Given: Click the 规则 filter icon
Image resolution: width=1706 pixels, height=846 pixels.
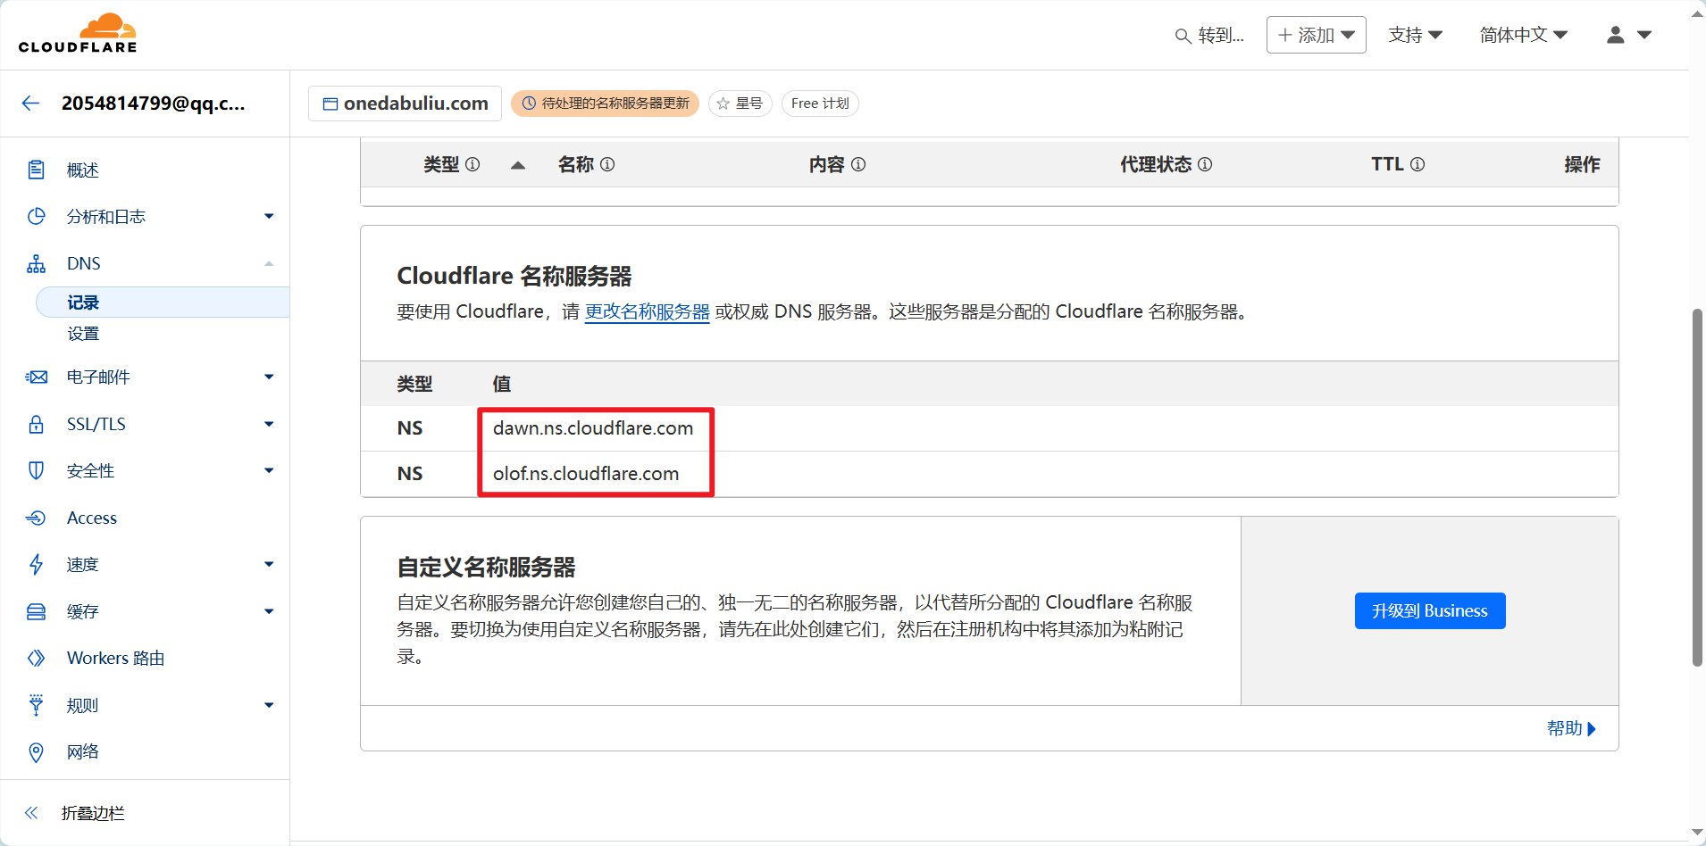Looking at the screenshot, I should point(36,705).
